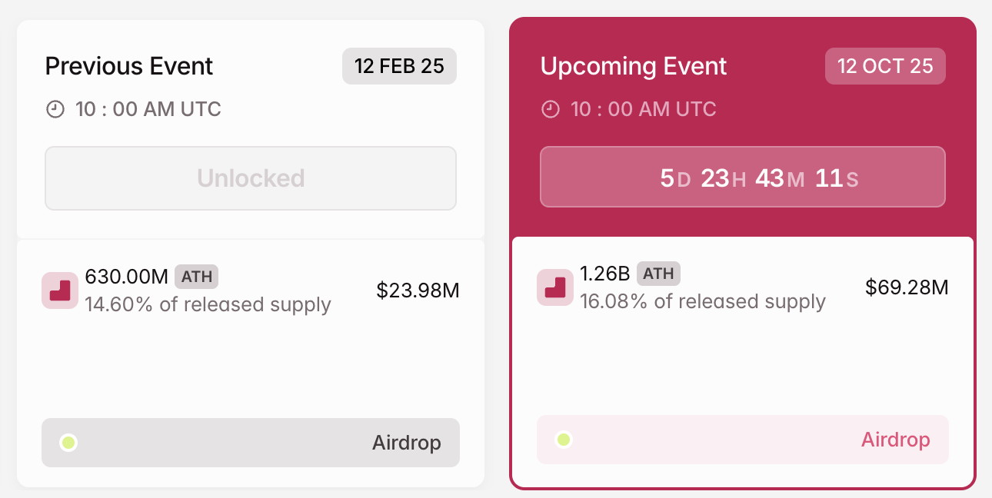The width and height of the screenshot is (992, 498).
Task: Switch to the Previous Event panel
Action: [x=128, y=66]
